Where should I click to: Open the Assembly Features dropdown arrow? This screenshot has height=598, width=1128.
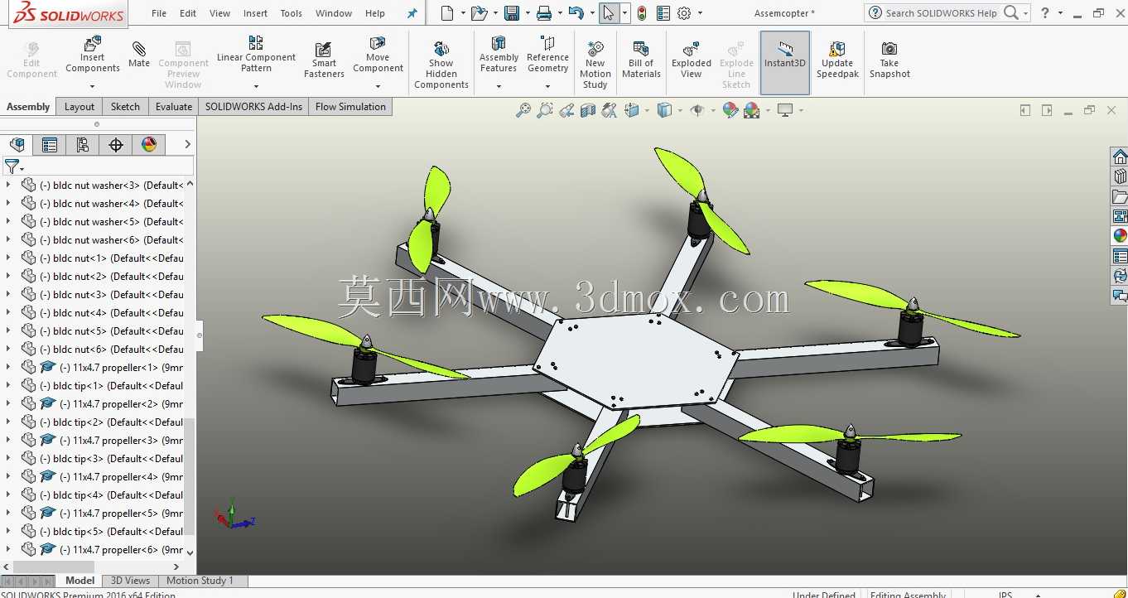[x=499, y=86]
